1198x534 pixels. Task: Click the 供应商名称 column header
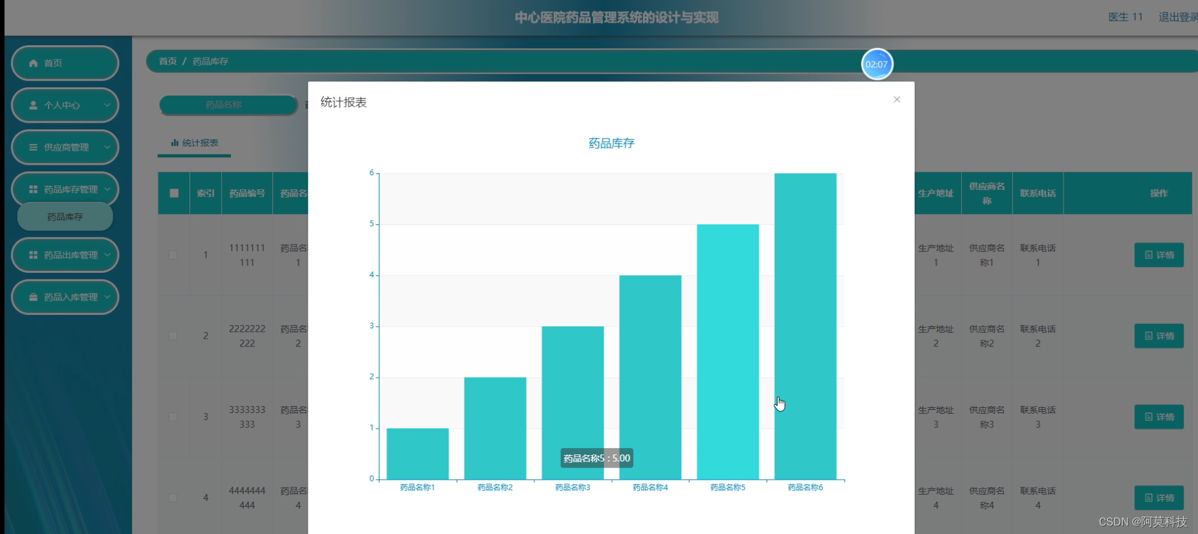tap(986, 193)
